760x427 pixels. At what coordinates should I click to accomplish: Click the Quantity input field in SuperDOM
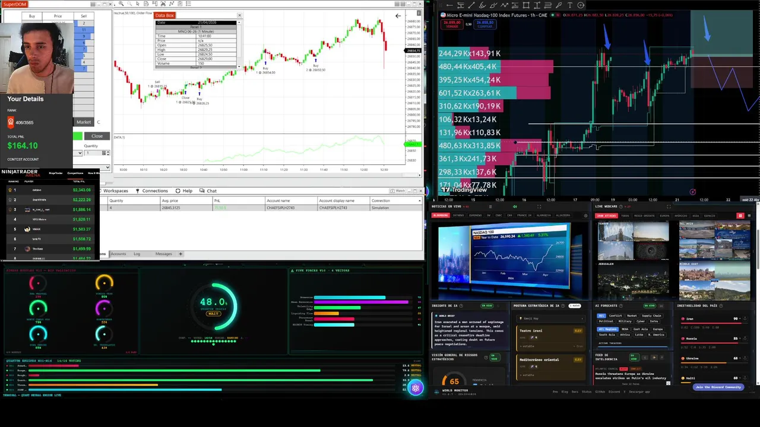pyautogui.click(x=93, y=153)
